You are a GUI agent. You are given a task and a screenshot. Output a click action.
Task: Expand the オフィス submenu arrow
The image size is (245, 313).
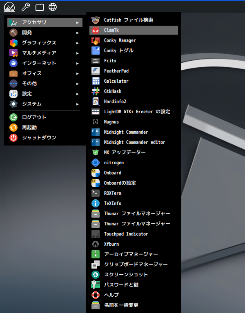click(x=78, y=74)
